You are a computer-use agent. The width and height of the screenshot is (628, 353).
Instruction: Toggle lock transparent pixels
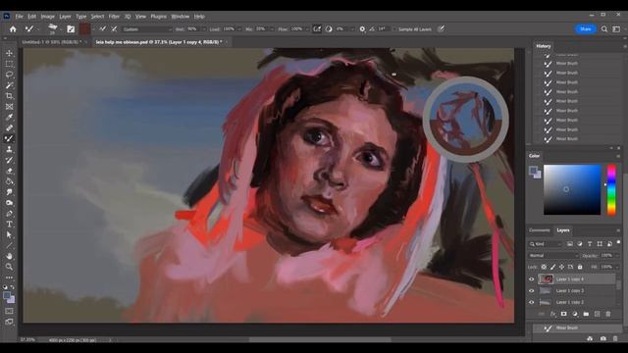(544, 267)
